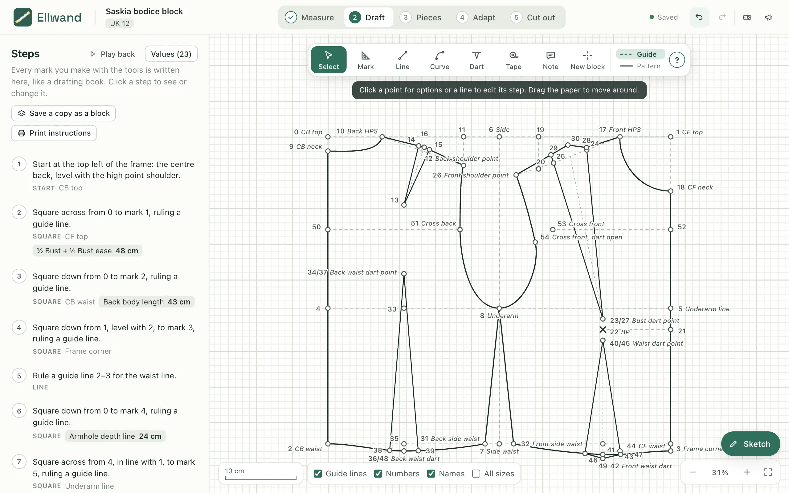Screen dimensions: 789x493
Task: Uncheck the Names checkbox
Action: click(x=431, y=474)
